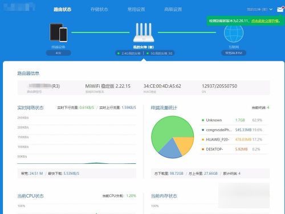Image resolution: width=285 pixels, height=214 pixels.
Task: Expand the router name dropdown arrow
Action: (271, 9)
